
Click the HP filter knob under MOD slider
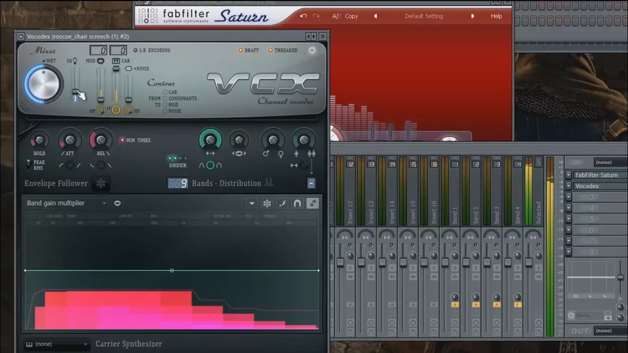click(101, 110)
